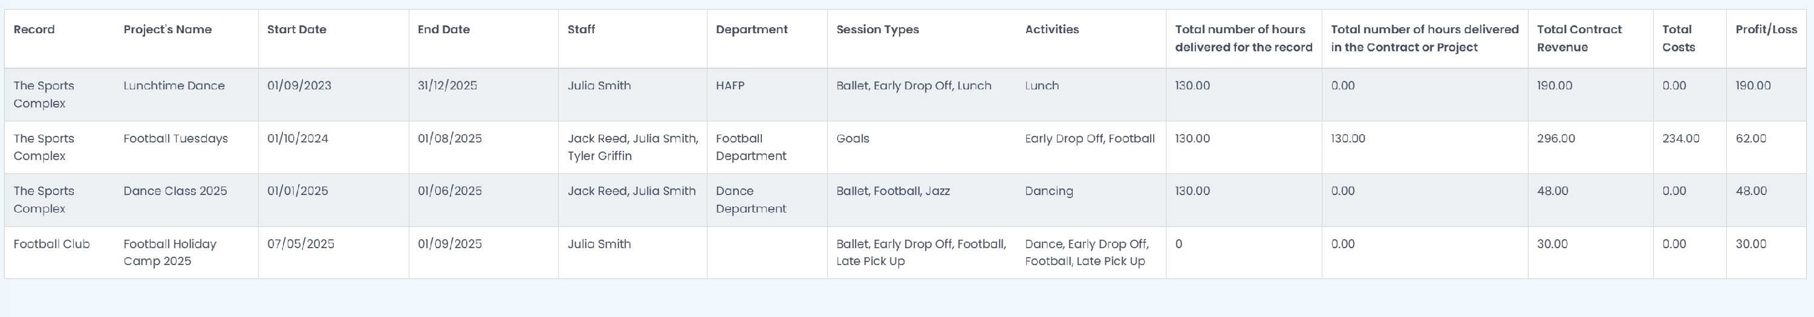The height and width of the screenshot is (317, 1814).
Task: Click the Session Types column header
Action: point(877,30)
